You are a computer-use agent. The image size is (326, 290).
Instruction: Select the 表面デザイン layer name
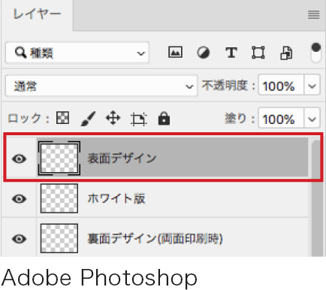pos(122,159)
